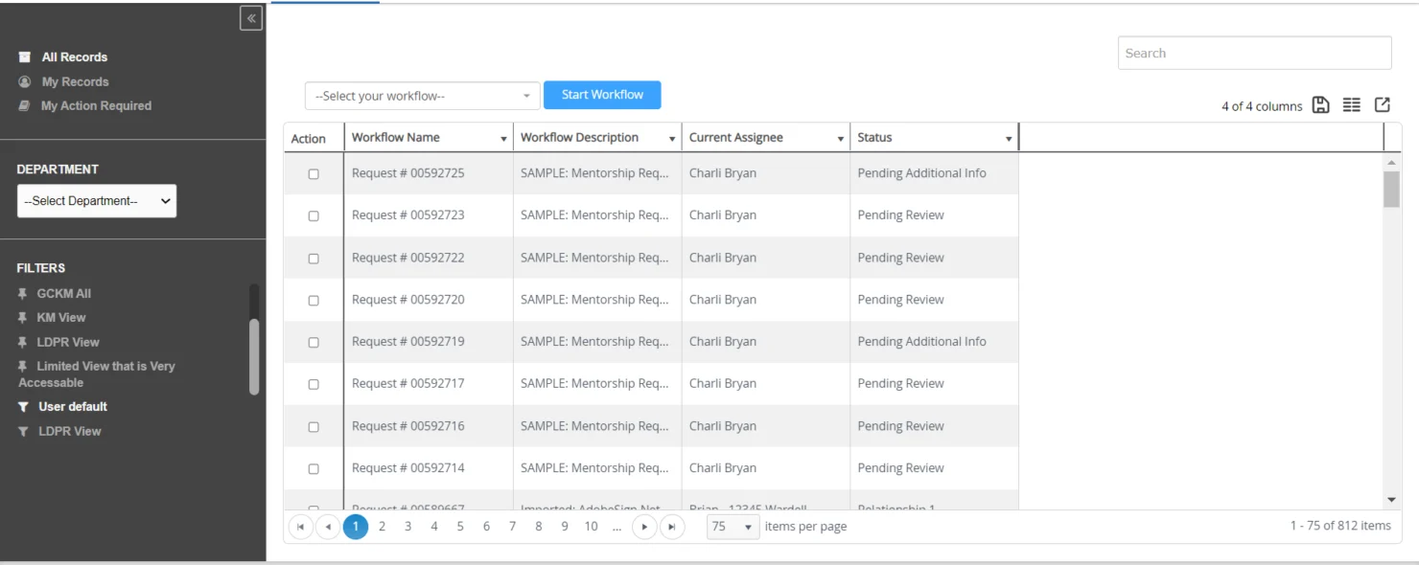Open the save grid view icon

point(1320,104)
